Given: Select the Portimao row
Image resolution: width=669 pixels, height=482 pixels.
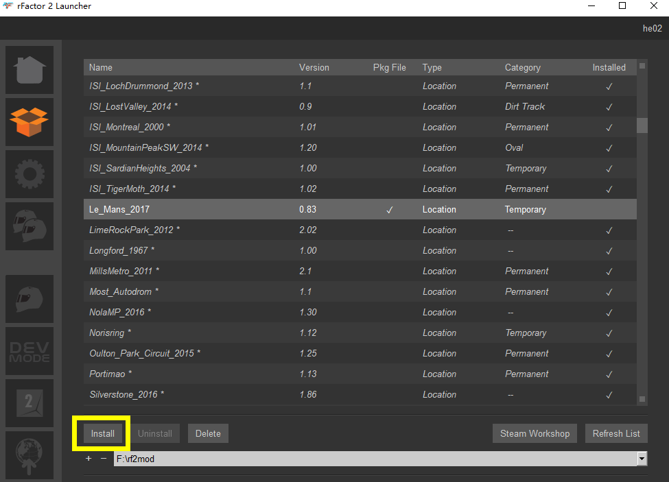Looking at the screenshot, I should click(x=360, y=374).
